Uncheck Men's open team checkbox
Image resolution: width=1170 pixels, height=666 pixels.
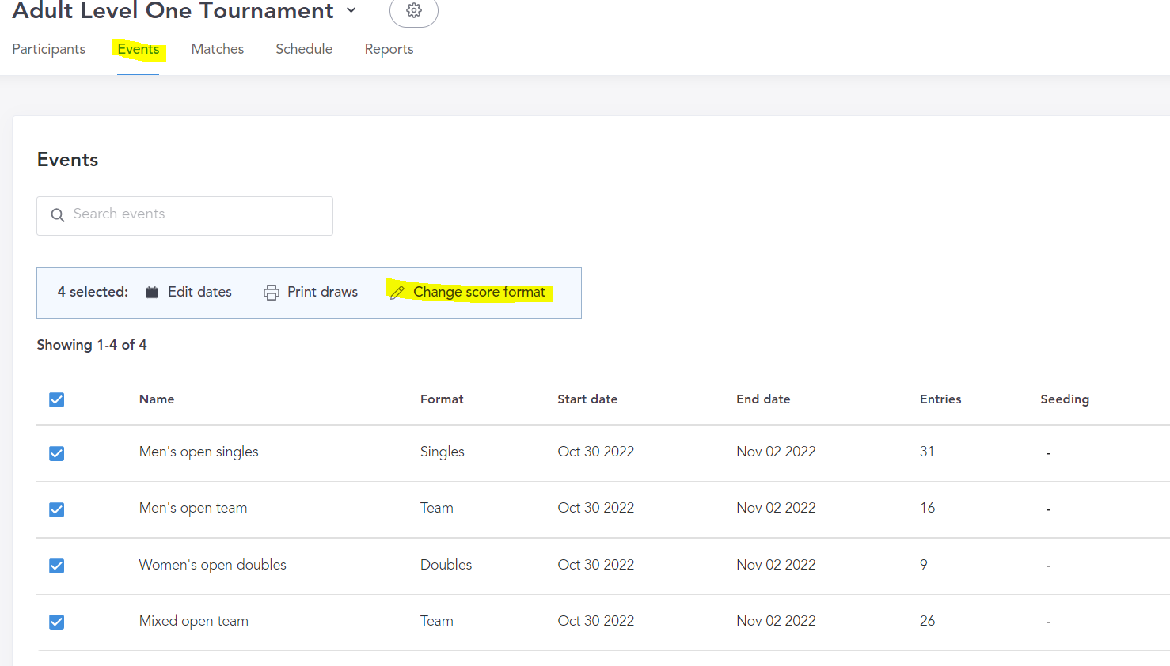point(57,509)
